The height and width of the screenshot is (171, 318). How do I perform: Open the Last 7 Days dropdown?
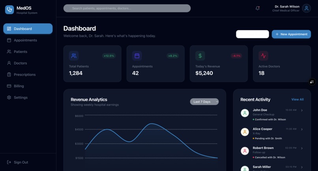[x=204, y=102]
